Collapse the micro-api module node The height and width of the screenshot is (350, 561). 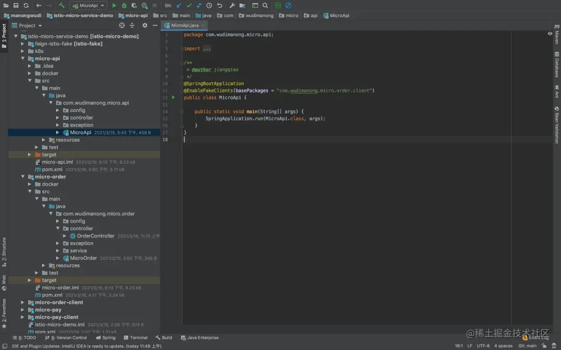[x=23, y=58]
